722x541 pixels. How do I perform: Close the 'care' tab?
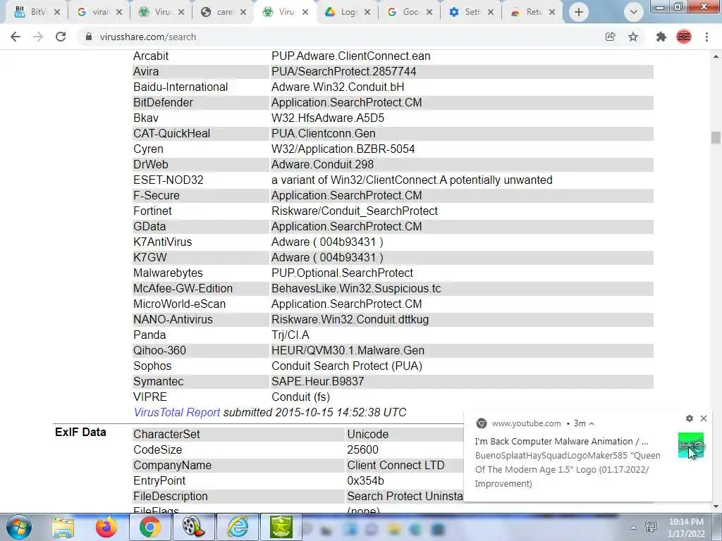(243, 13)
